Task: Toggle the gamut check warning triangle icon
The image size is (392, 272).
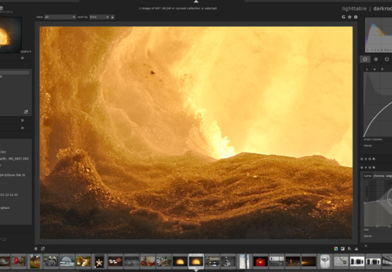Action: click(356, 248)
